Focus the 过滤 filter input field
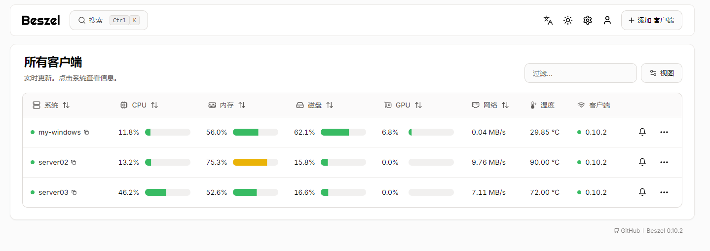The image size is (710, 251). (580, 73)
